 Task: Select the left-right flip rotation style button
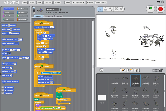(x=34, y=11)
